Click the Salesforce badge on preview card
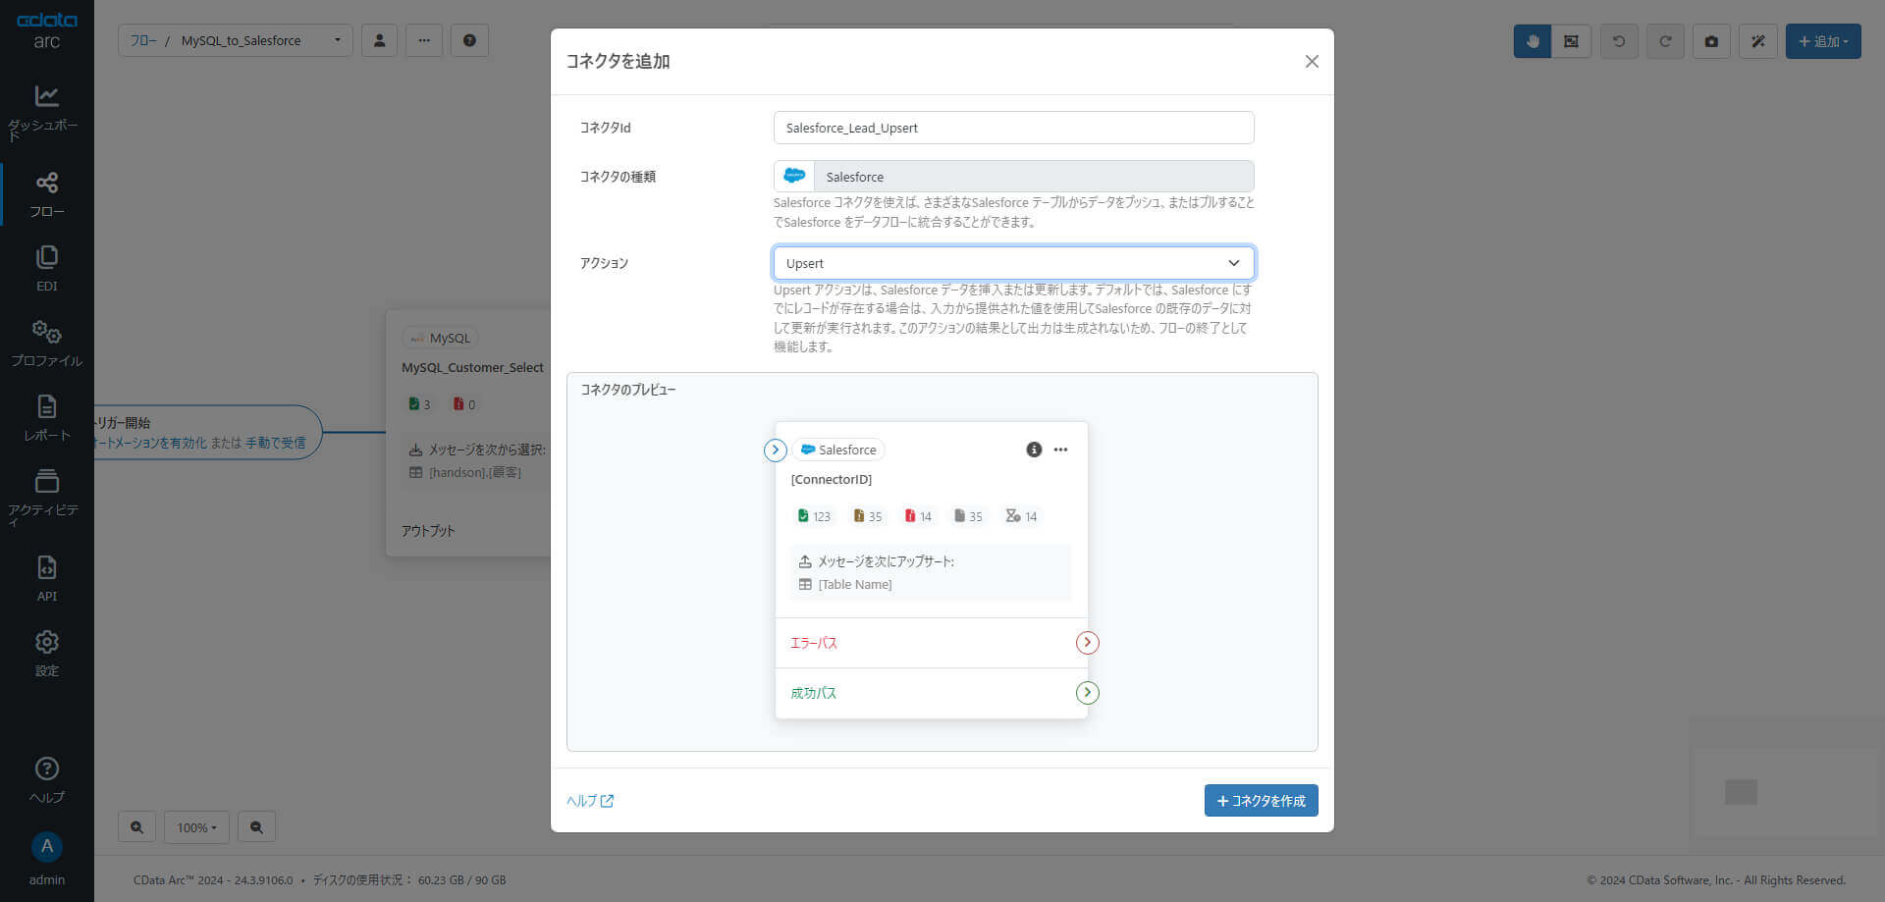 click(x=838, y=450)
